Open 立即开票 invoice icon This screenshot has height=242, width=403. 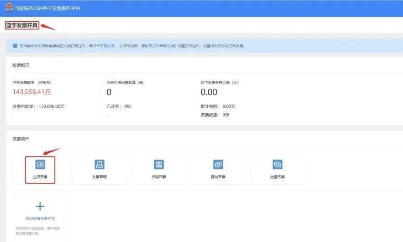pyautogui.click(x=40, y=164)
